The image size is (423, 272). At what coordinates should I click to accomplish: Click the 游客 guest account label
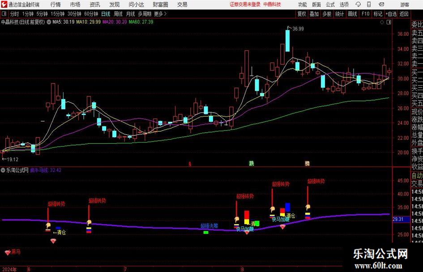[404, 4]
